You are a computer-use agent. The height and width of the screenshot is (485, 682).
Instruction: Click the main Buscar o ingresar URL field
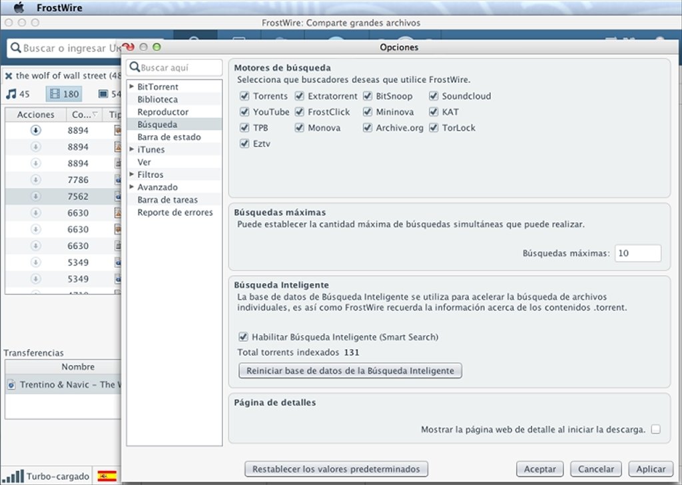(x=65, y=48)
